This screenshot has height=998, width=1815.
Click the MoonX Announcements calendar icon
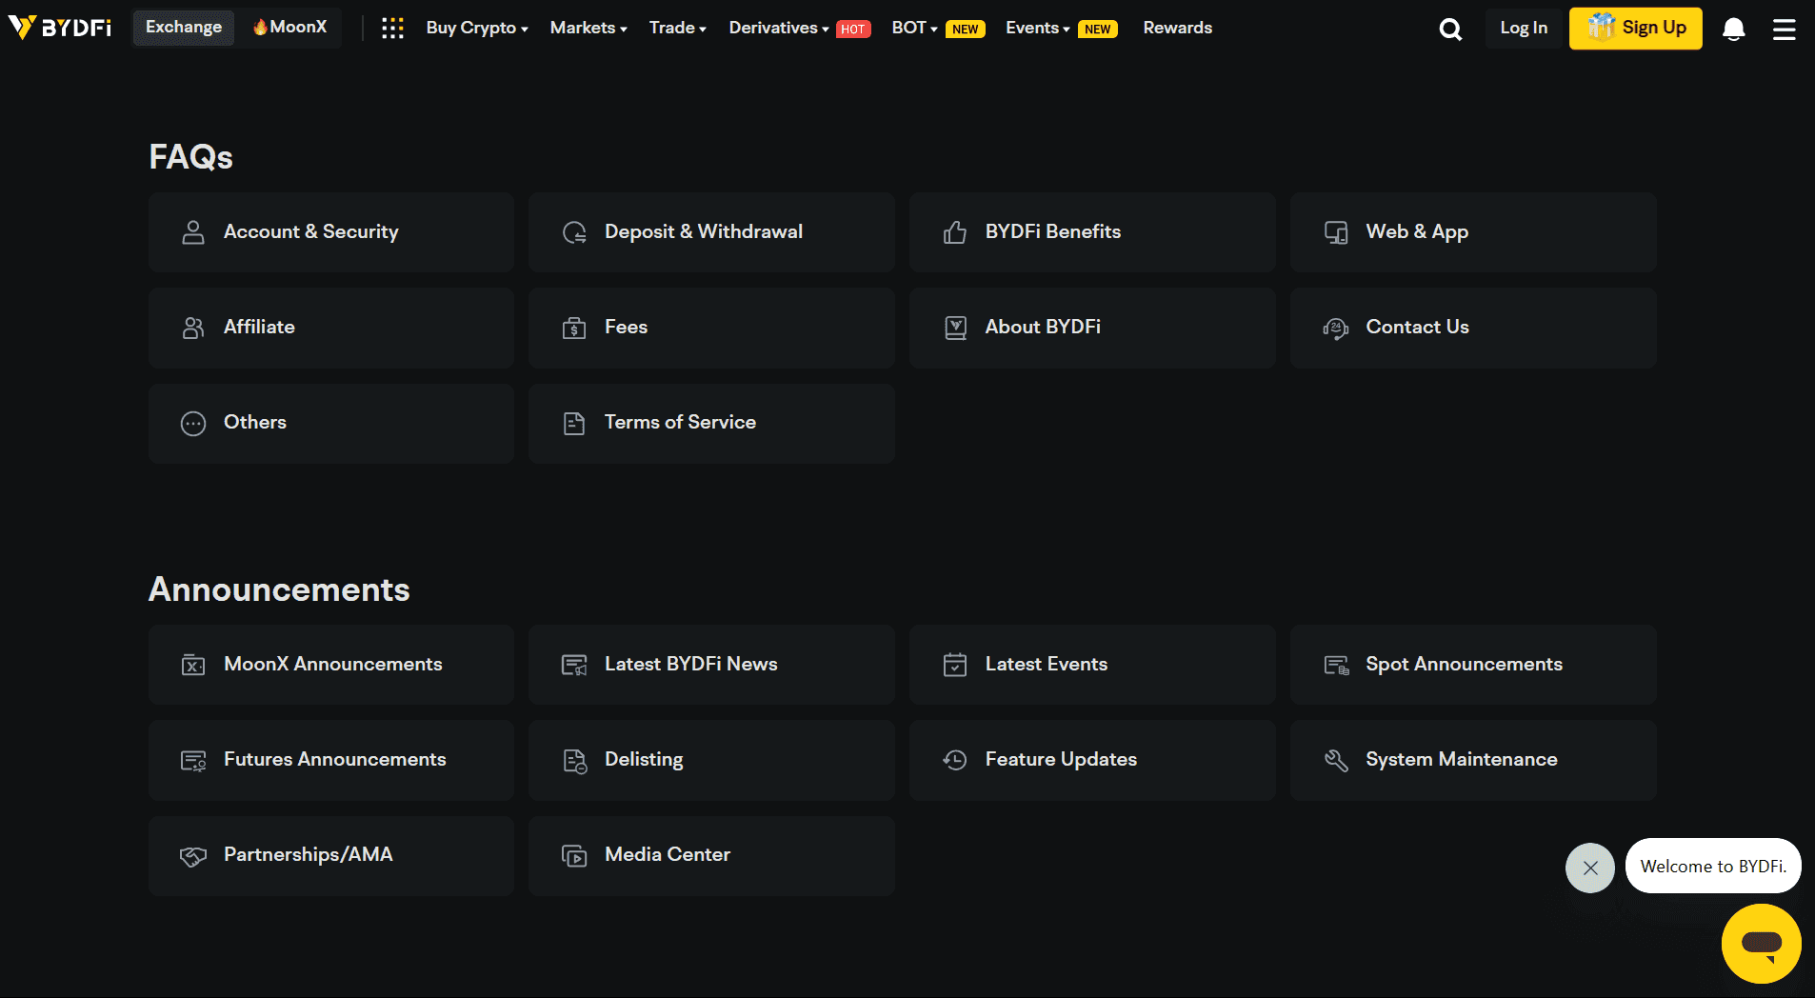click(193, 665)
